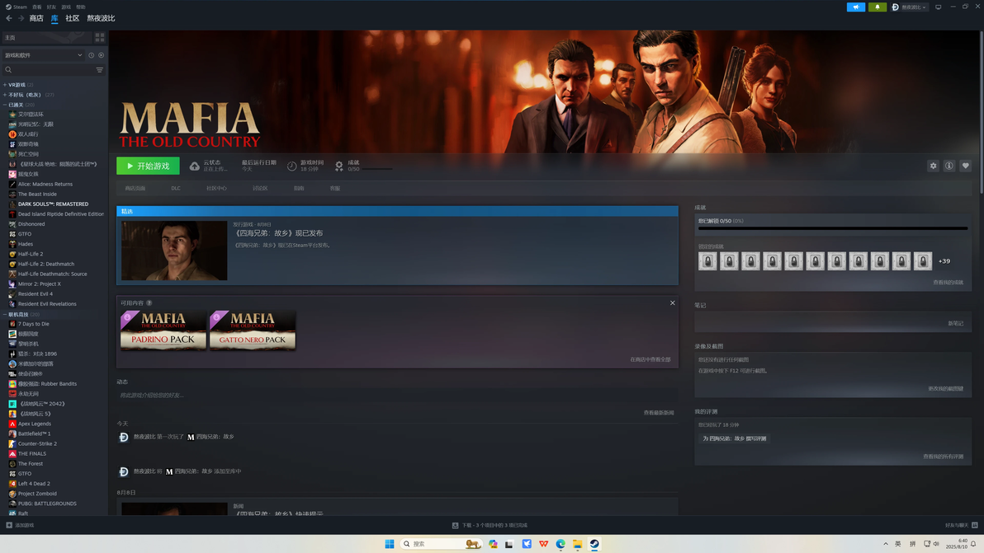The height and width of the screenshot is (553, 984).
Task: Open featured news thumbnail image
Action: click(x=174, y=251)
